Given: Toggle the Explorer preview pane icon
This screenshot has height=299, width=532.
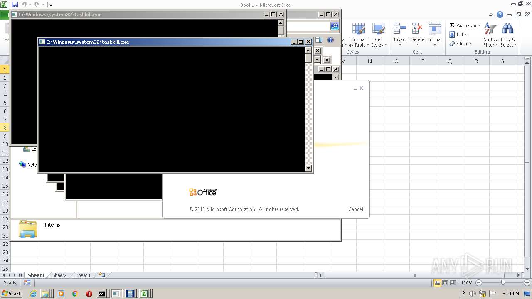Looking at the screenshot, I should [318, 40].
